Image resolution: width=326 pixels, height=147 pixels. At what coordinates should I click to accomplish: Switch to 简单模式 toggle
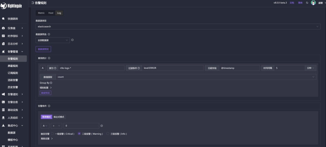(x=46, y=117)
